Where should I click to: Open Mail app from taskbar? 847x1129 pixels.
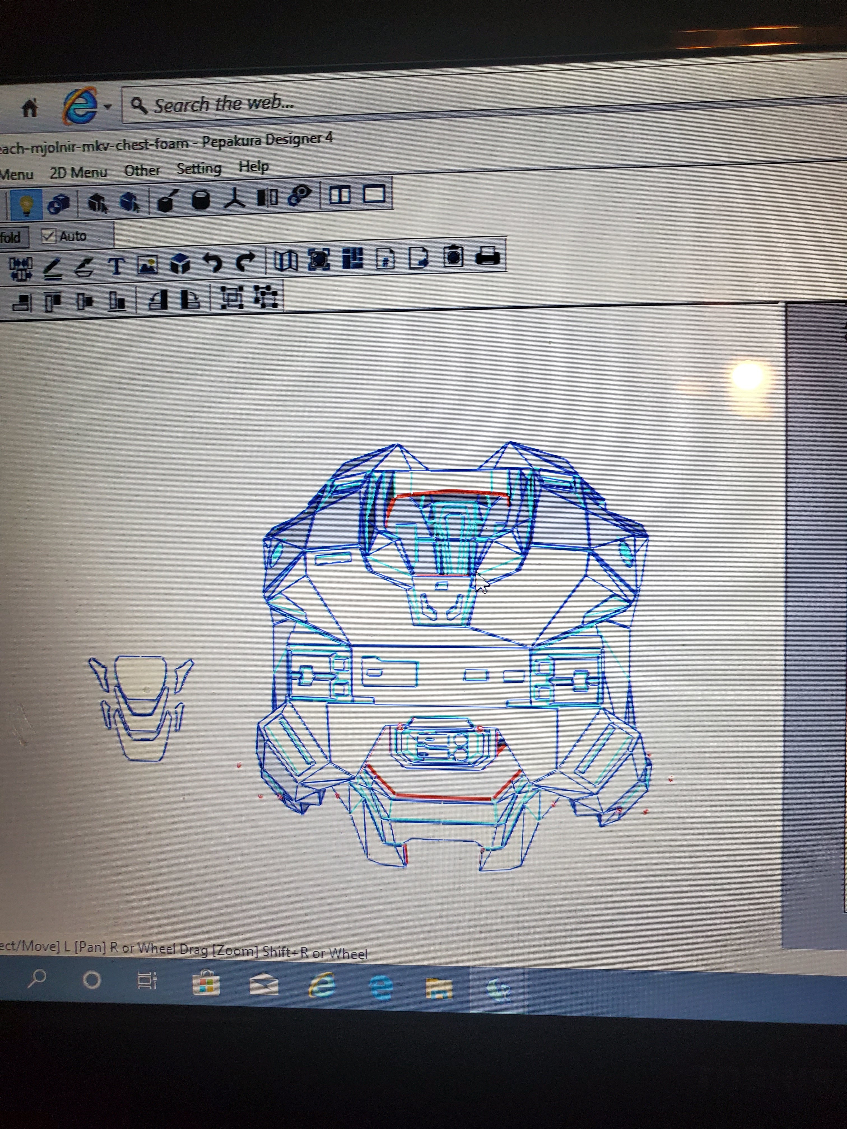point(264,985)
